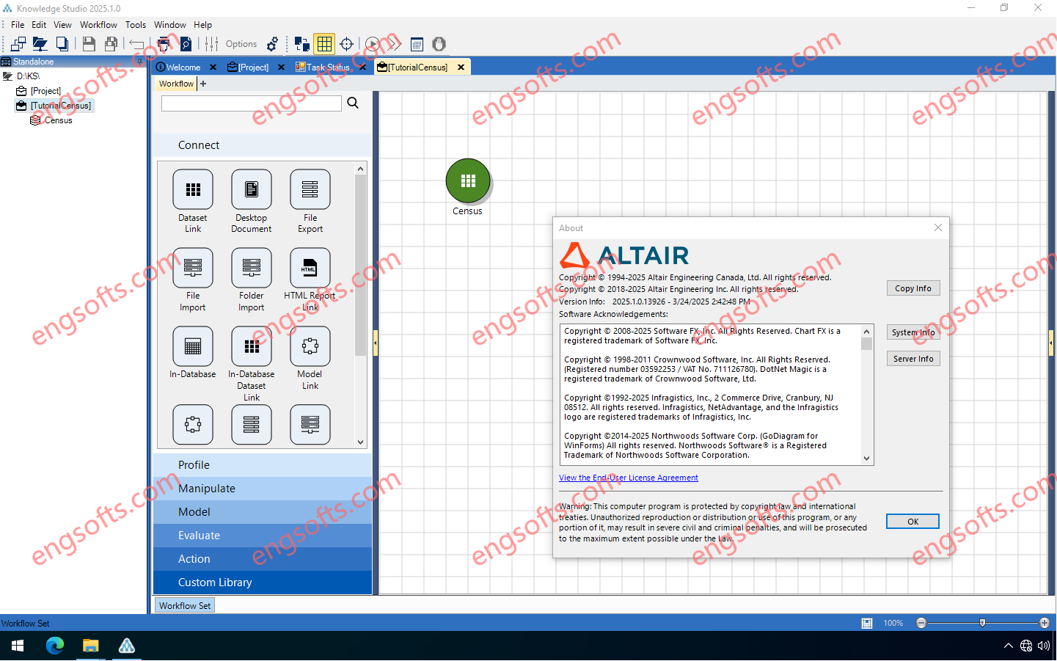The height and width of the screenshot is (661, 1057).
Task: Click the Options toolbar label
Action: 241,44
